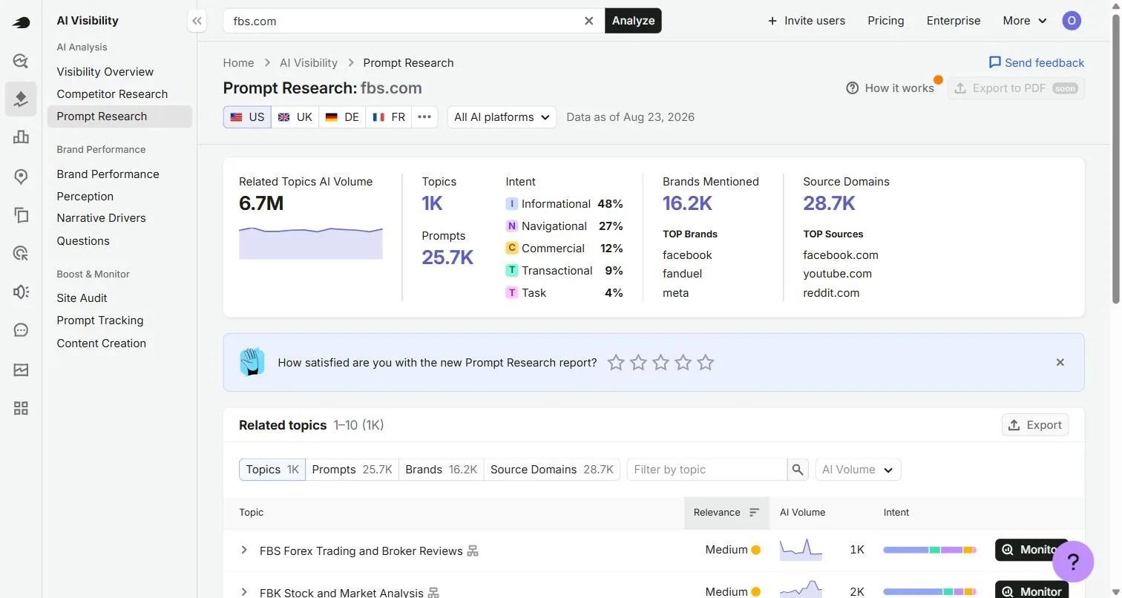
Task: Open Competitor Research in sidebar
Action: pos(112,93)
